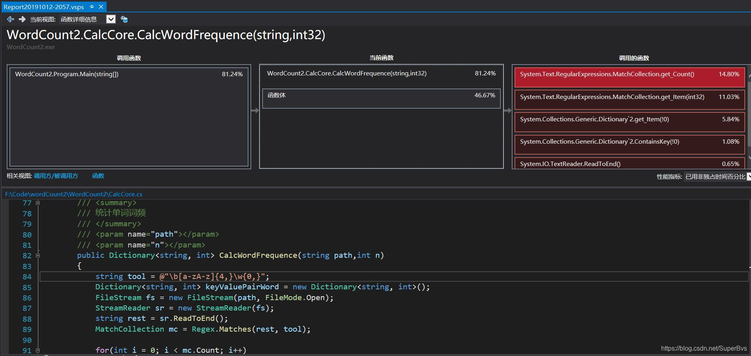Click line 89 Regex.Matches code
The height and width of the screenshot is (356, 751).
(203, 329)
